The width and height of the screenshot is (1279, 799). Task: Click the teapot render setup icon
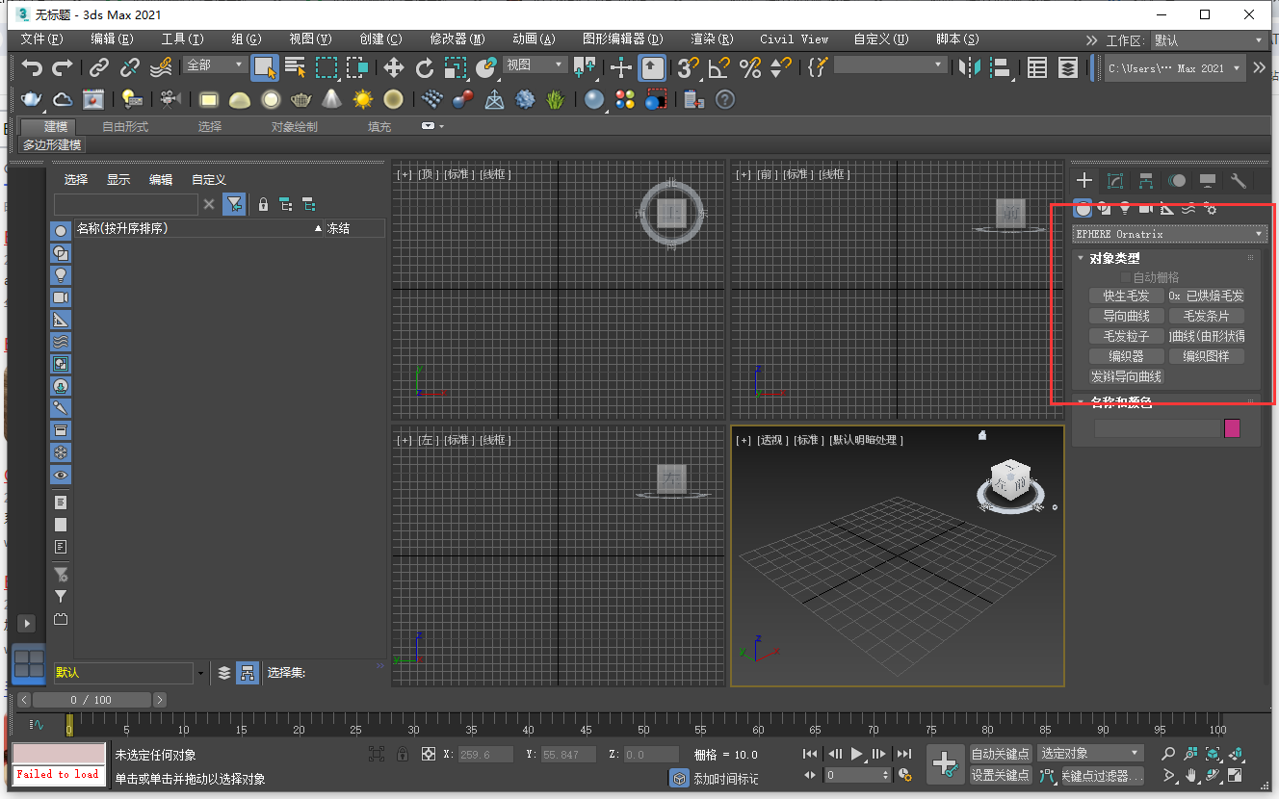pyautogui.click(x=32, y=99)
